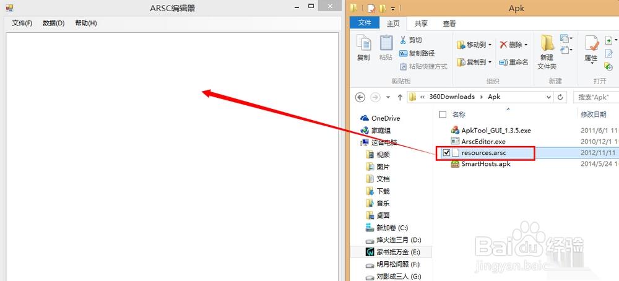619x281 pixels.
Task: Uncheck the resources.arsc checkbox
Action: click(x=446, y=153)
